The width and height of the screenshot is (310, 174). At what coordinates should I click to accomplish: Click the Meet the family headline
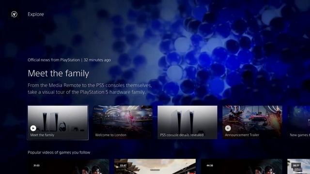pyautogui.click(x=58, y=73)
